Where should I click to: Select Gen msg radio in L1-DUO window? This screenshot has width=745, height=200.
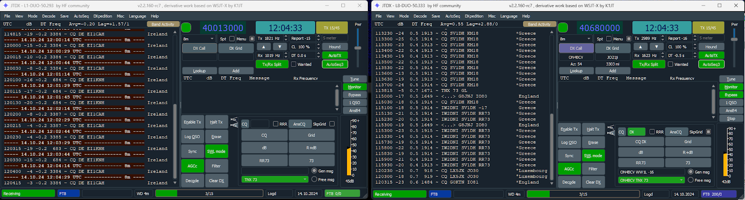tap(314, 171)
